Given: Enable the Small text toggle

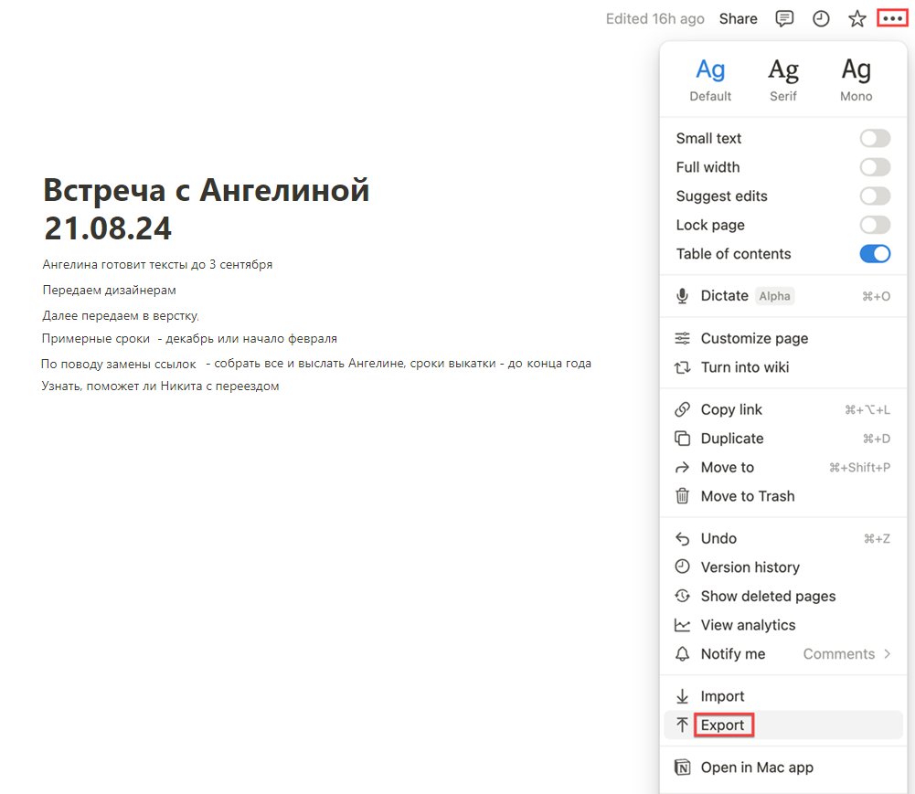Looking at the screenshot, I should (x=875, y=138).
